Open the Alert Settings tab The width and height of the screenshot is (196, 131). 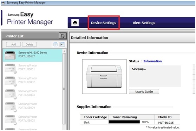(x=144, y=23)
